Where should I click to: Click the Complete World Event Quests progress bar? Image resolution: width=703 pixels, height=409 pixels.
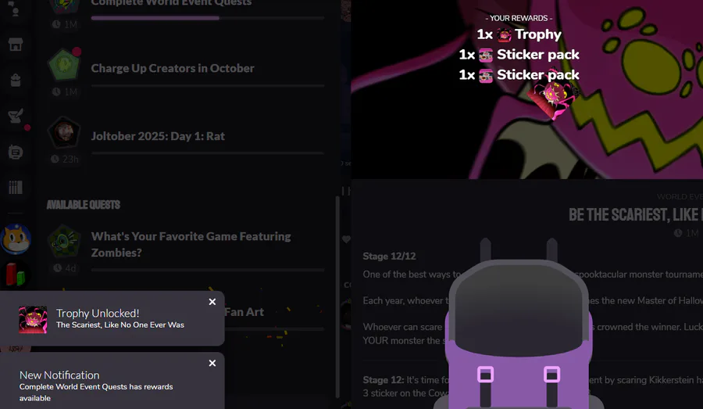pos(208,18)
